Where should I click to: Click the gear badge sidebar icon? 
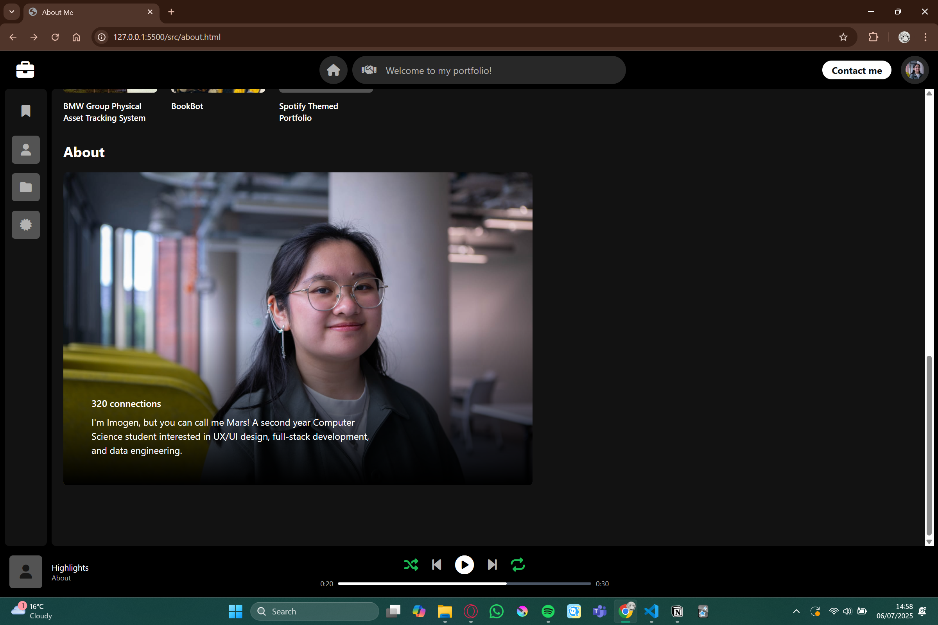click(26, 225)
